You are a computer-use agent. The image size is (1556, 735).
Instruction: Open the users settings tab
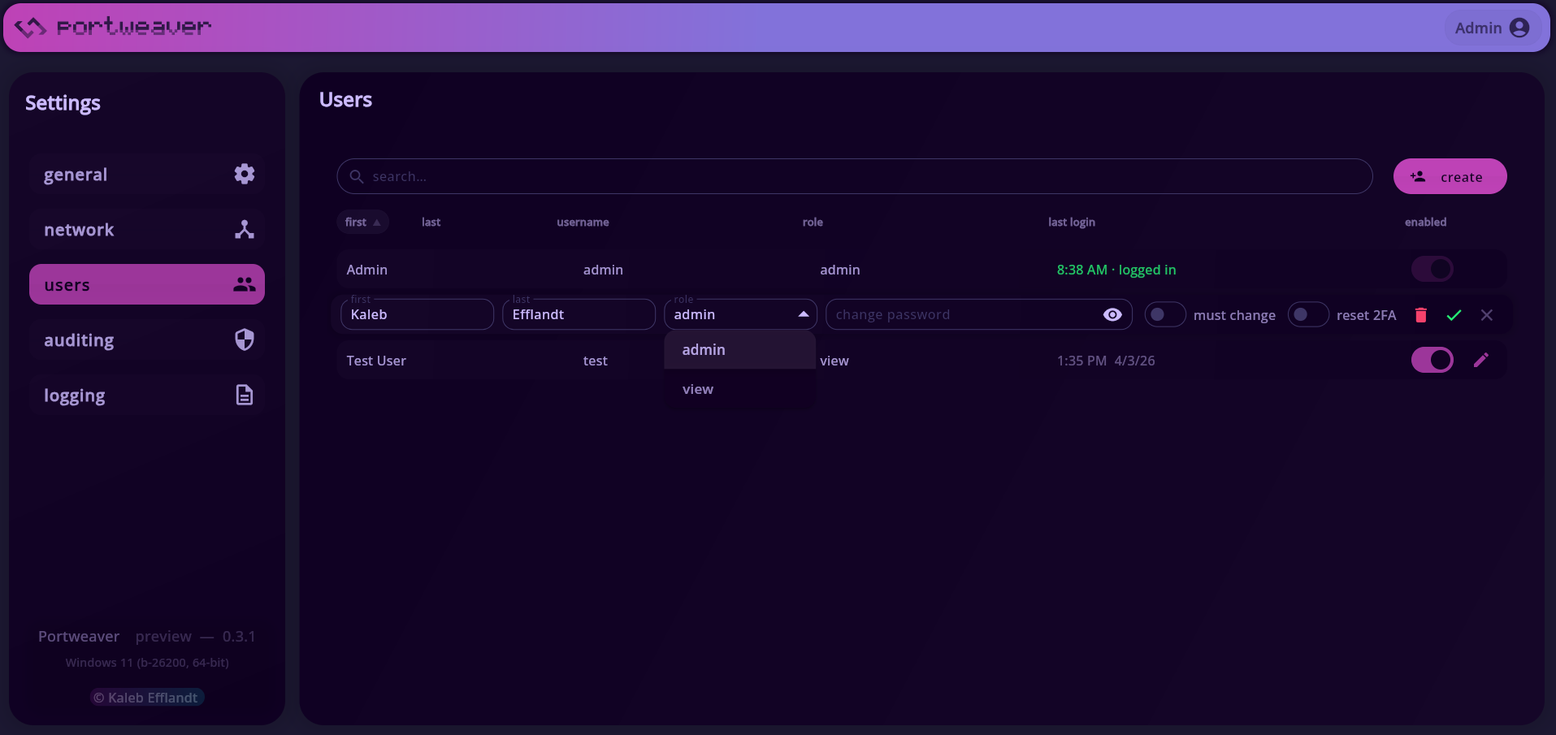[x=147, y=284]
